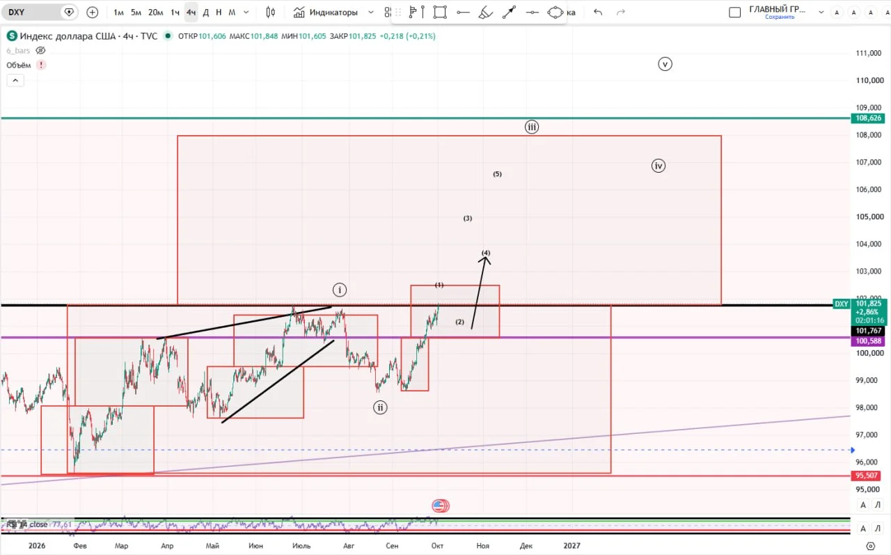Add a symbol to compare with plus icon
891x555 pixels.
[x=93, y=12]
